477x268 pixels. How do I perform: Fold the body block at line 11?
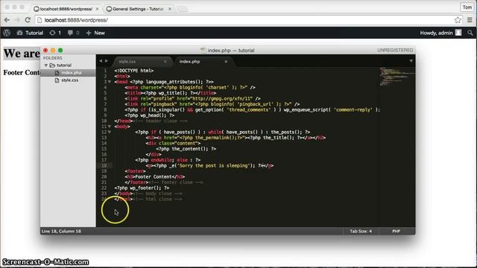tap(110, 127)
